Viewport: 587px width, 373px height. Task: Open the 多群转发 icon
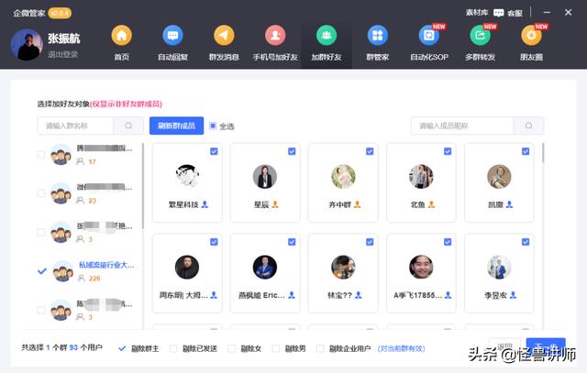pyautogui.click(x=481, y=36)
